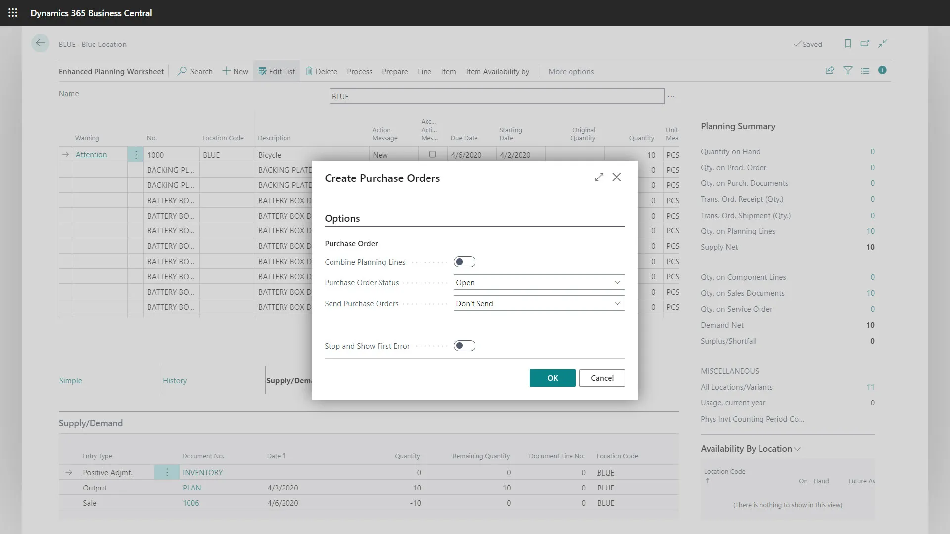The height and width of the screenshot is (534, 950).
Task: Toggle Combine Planning Lines switch
Action: pyautogui.click(x=464, y=262)
